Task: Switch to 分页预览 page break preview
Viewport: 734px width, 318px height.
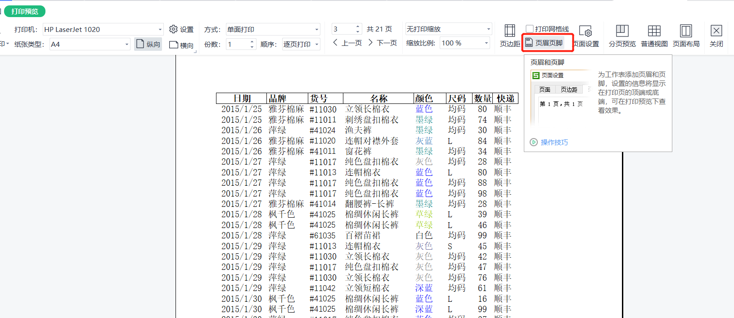Action: coord(622,36)
